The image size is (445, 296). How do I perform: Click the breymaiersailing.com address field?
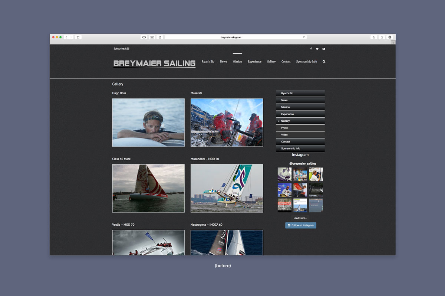point(231,37)
